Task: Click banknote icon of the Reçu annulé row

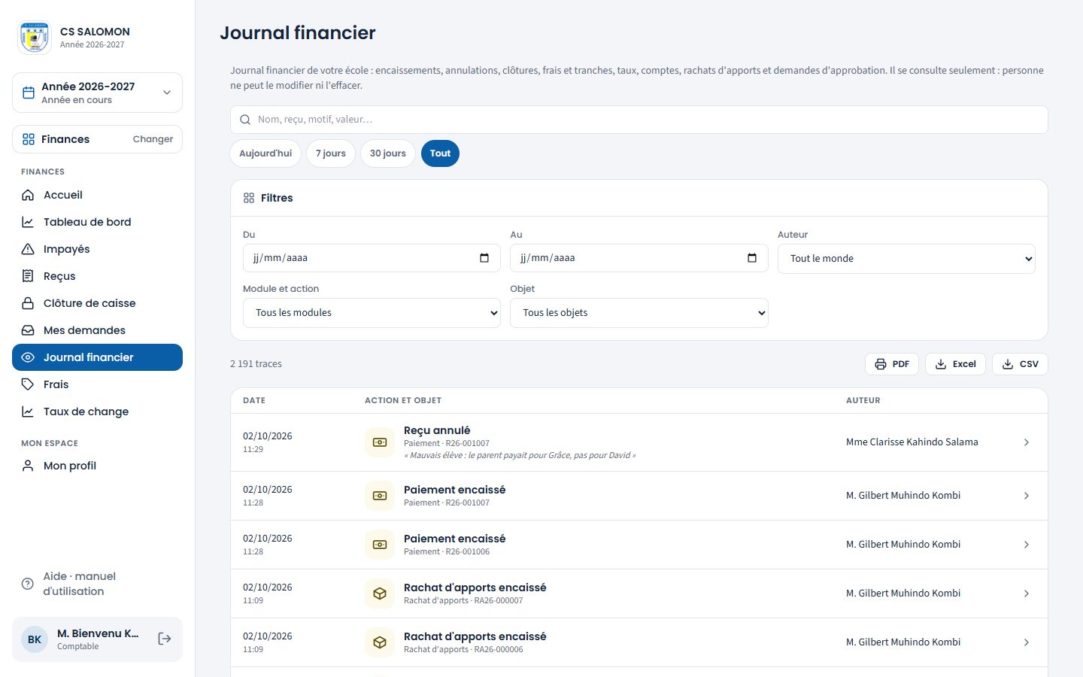Action: [380, 442]
